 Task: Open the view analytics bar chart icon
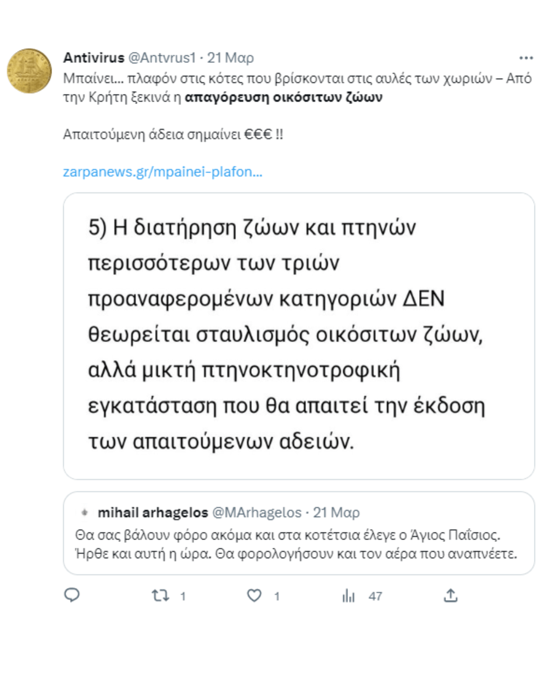pyautogui.click(x=349, y=595)
